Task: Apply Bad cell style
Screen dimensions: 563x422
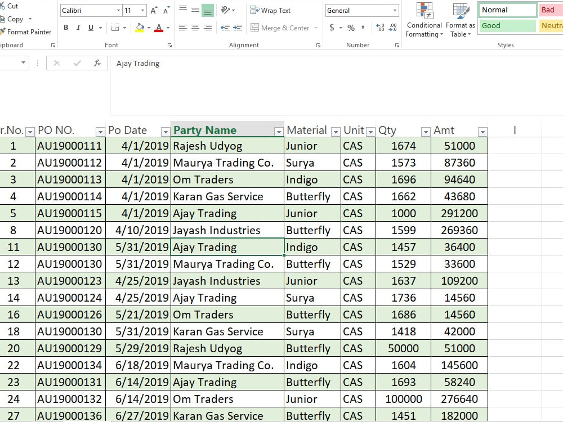Action: 551,10
